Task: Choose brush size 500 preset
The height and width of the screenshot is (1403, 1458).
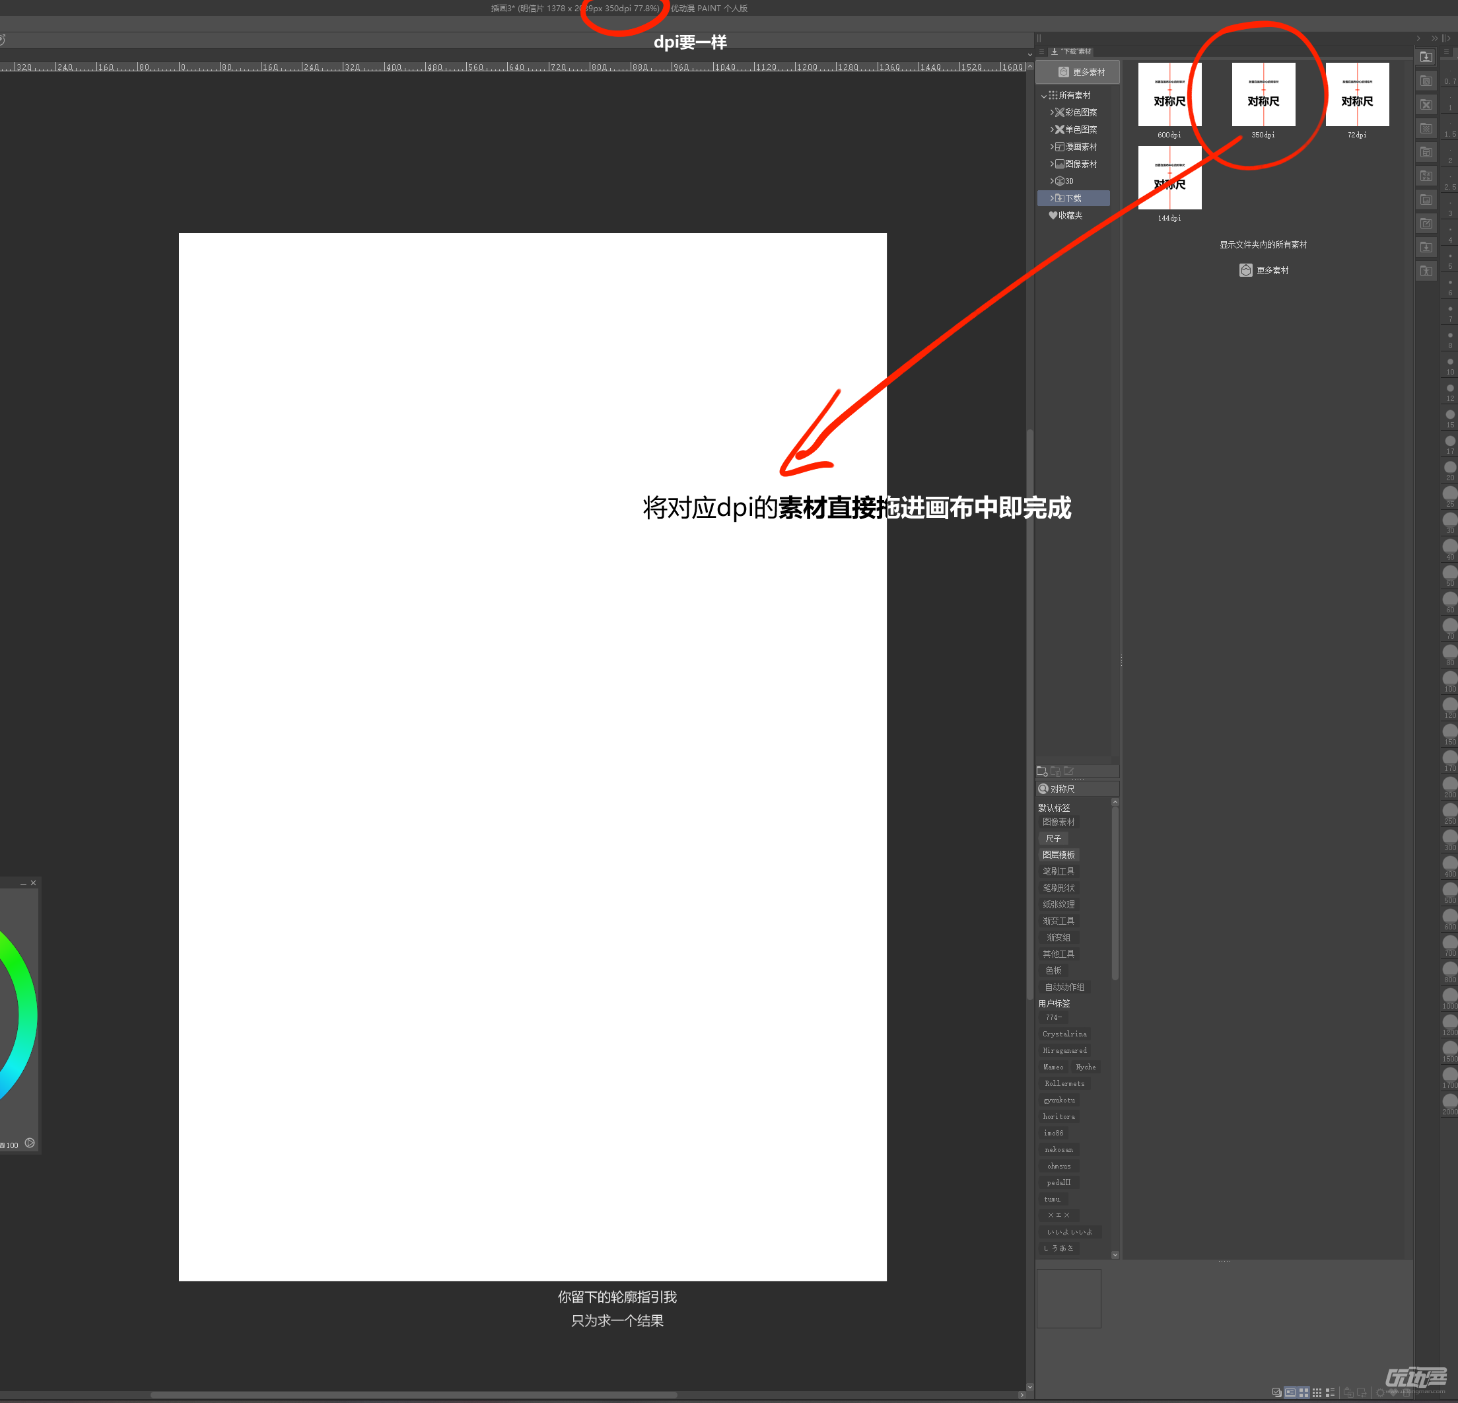Action: point(1450,892)
